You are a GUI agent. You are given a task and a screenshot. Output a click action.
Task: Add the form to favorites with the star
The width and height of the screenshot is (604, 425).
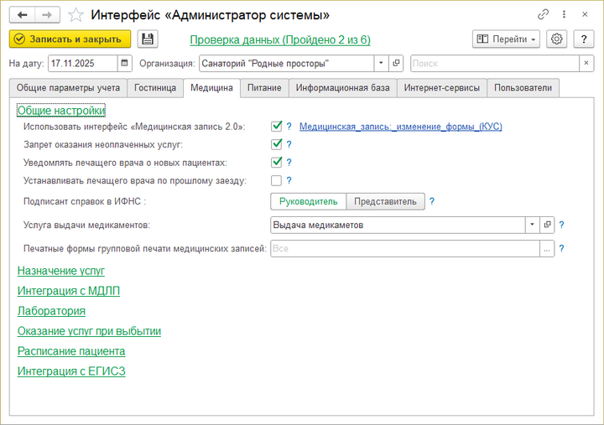point(75,15)
